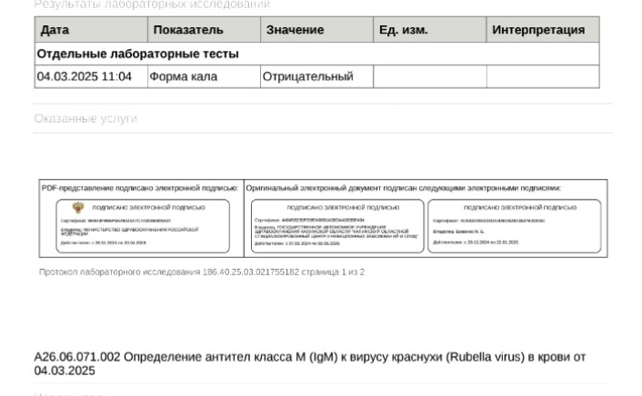The height and width of the screenshot is (396, 642).
Task: Click the 'Оригинальный электронный документ подписан' label
Action: click(404, 188)
